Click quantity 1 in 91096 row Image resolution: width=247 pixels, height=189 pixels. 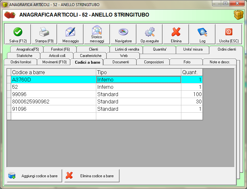(x=192, y=109)
